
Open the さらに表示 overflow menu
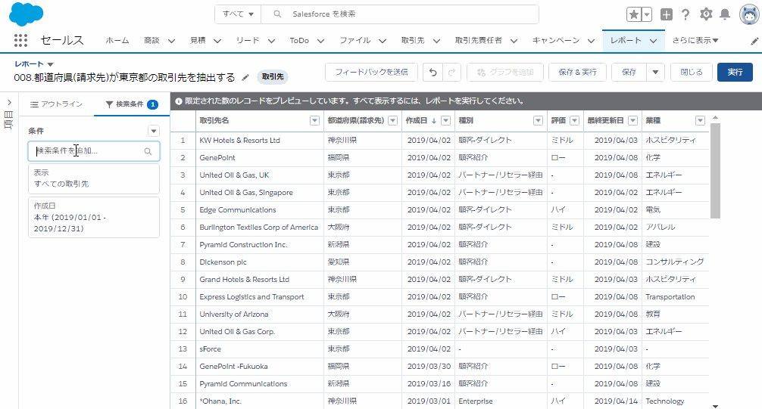pyautogui.click(x=695, y=41)
